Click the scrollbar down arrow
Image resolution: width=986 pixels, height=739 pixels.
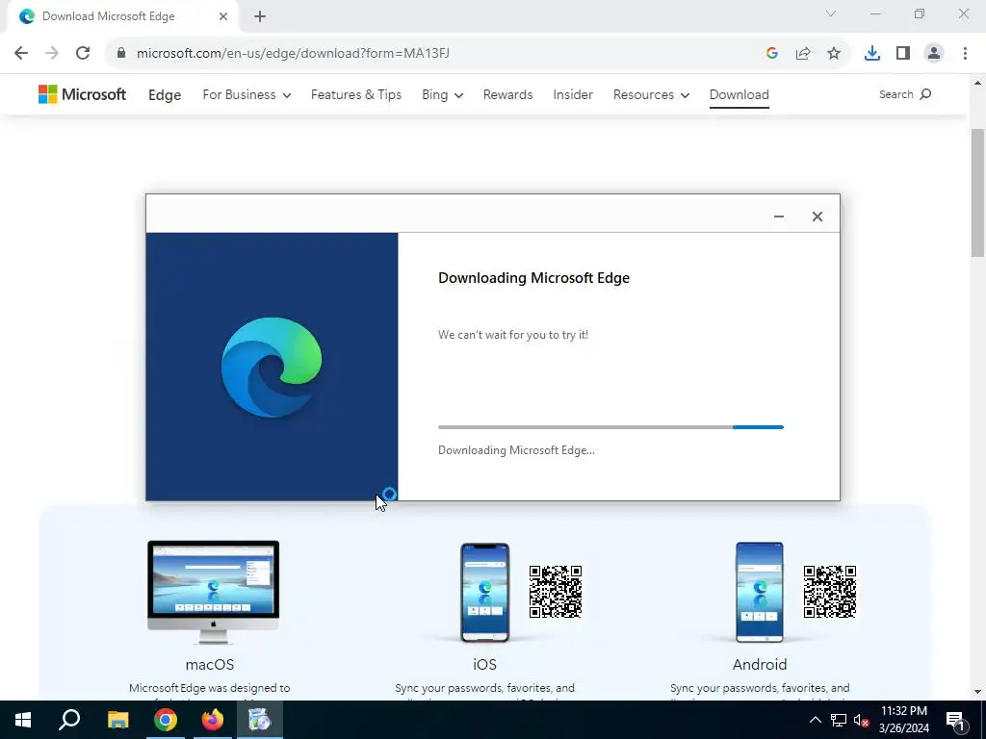tap(977, 692)
